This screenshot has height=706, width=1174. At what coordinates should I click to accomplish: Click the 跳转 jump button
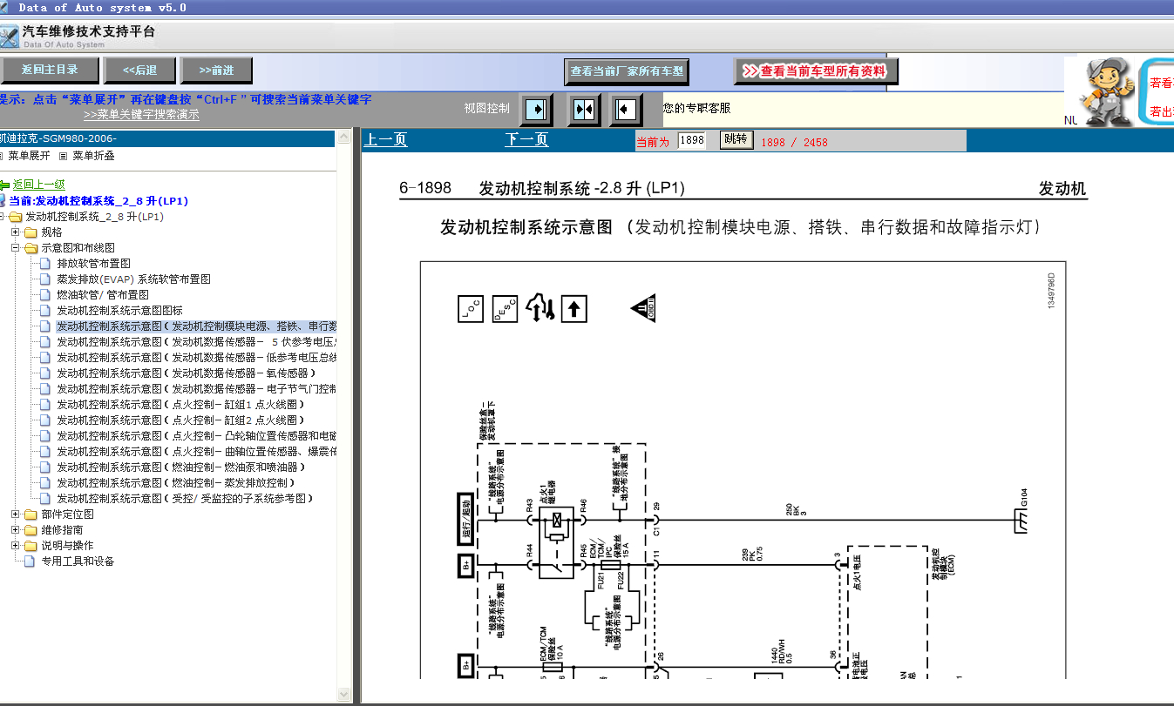pos(736,139)
